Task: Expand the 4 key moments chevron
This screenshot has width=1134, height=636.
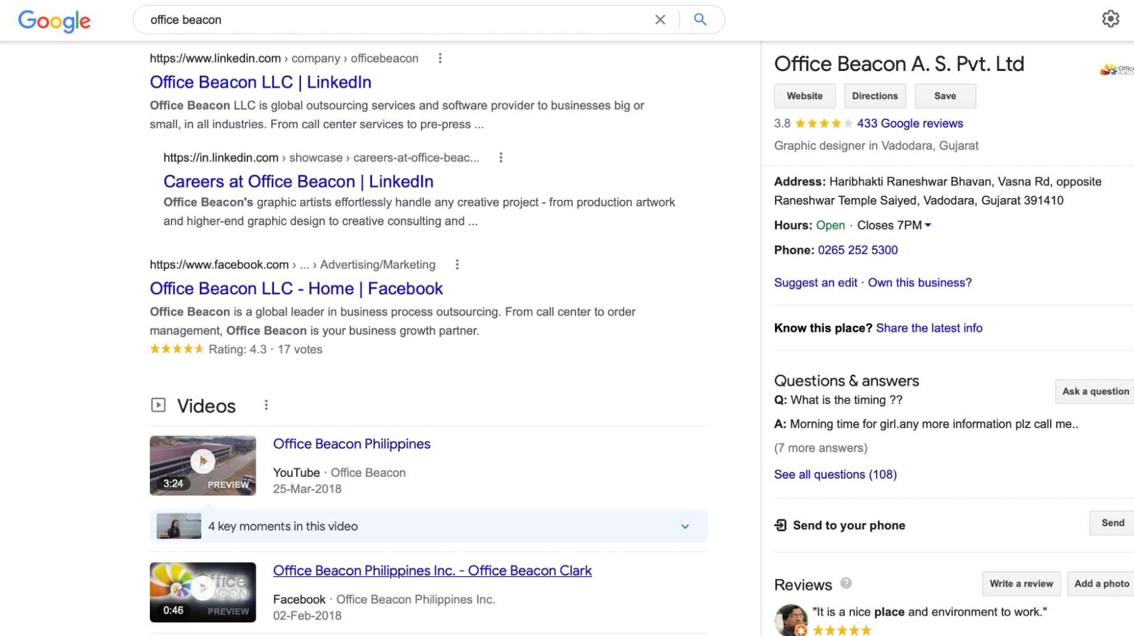Action: coord(685,527)
